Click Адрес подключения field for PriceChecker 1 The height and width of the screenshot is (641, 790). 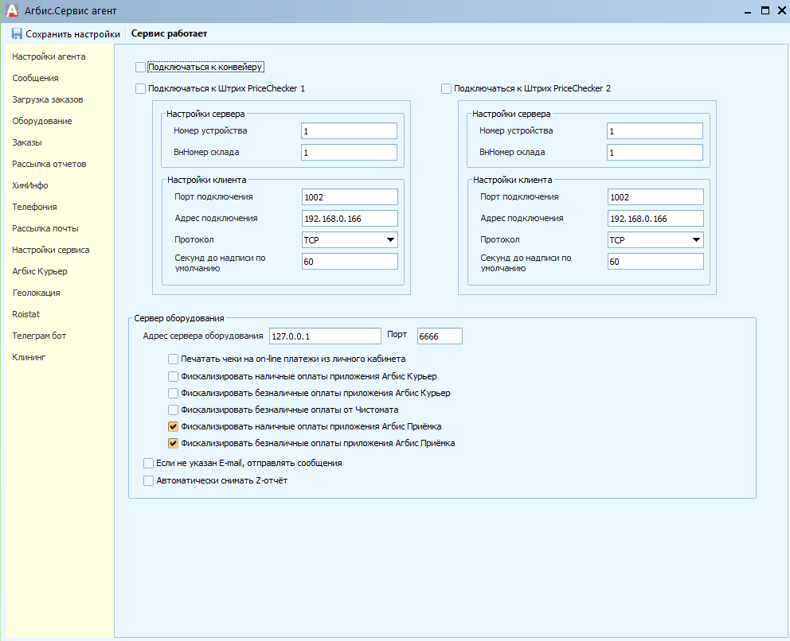click(x=350, y=219)
